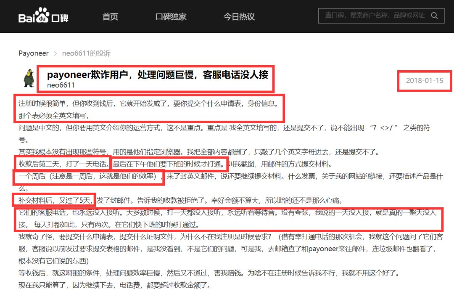Click the line starting 它们的客服电话
The width and height of the screenshot is (454, 302).
click(x=227, y=212)
